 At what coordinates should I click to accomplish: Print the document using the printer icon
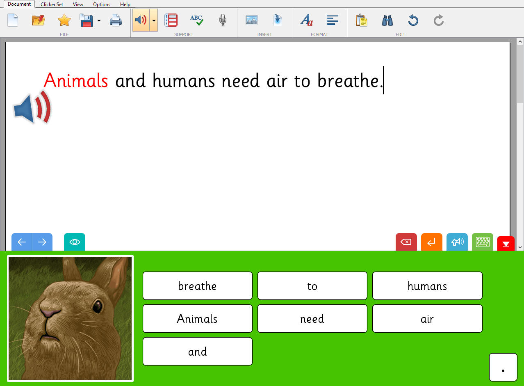click(116, 20)
